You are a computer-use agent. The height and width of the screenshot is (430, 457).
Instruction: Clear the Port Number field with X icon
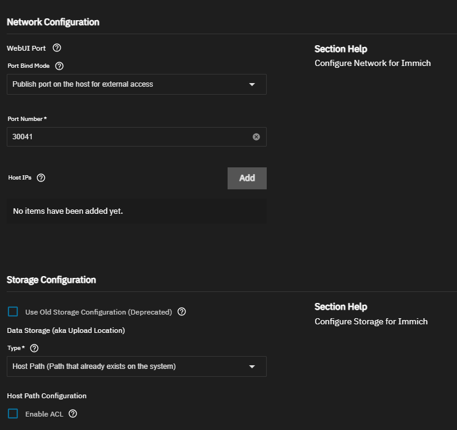pyautogui.click(x=256, y=137)
